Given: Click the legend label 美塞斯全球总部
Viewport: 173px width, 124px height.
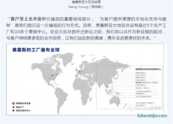Looking at the screenshot, I should [23, 103].
